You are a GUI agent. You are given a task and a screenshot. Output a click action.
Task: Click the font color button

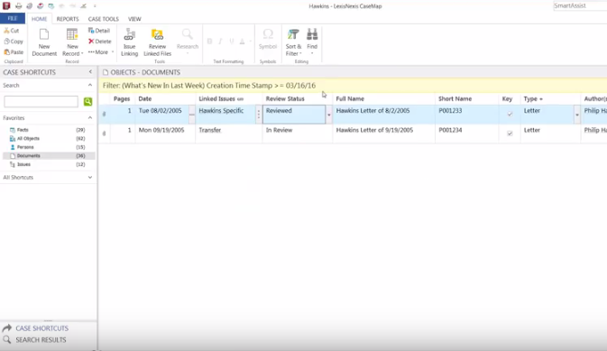point(243,42)
